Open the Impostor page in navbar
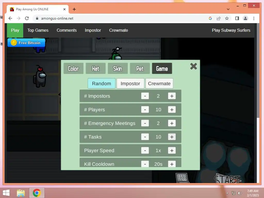The image size is (264, 198). pos(93,30)
